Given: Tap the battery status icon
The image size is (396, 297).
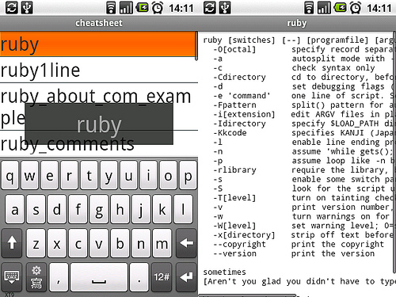Looking at the screenshot, I should click(x=143, y=8).
